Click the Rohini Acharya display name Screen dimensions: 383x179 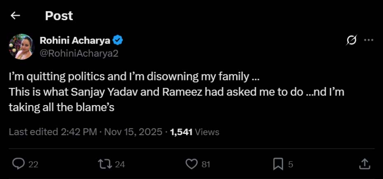pos(75,40)
